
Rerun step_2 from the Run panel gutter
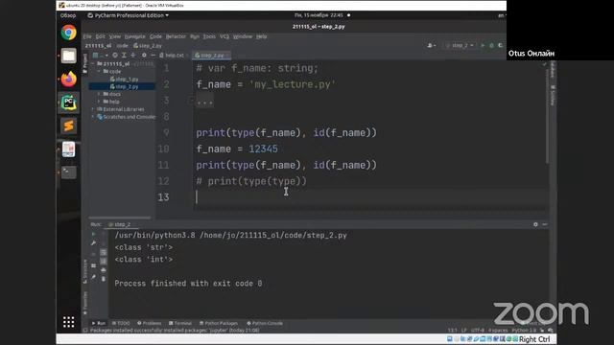point(93,234)
